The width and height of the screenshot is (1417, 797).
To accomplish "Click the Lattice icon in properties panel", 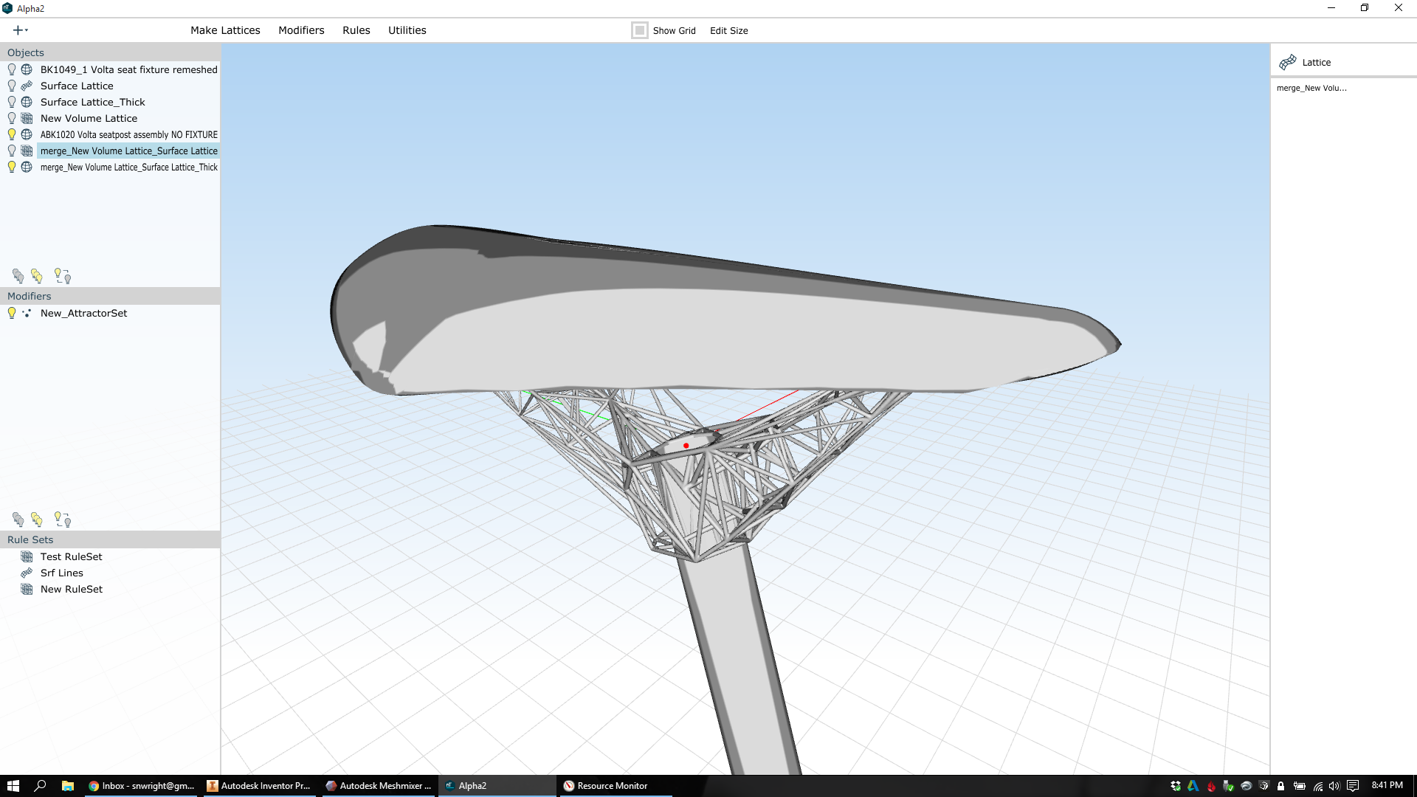I will (x=1288, y=62).
